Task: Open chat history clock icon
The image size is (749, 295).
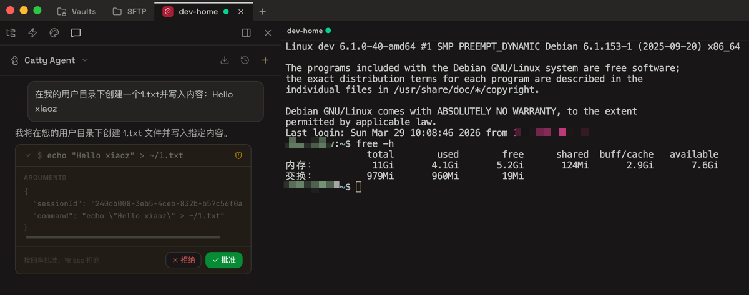Action: point(245,60)
